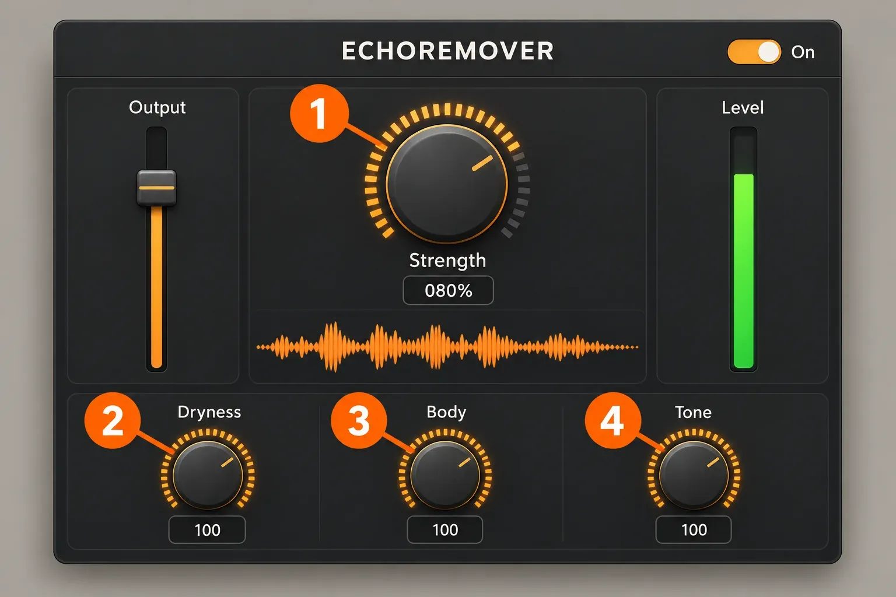The height and width of the screenshot is (597, 896).
Task: Select the Body value field 100
Action: pos(445,530)
